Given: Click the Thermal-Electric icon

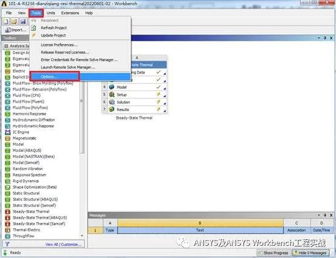Looking at the screenshot, I should pos(7,230).
